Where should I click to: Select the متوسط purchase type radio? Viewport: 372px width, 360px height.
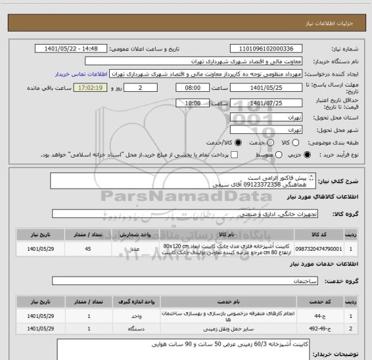point(278,155)
